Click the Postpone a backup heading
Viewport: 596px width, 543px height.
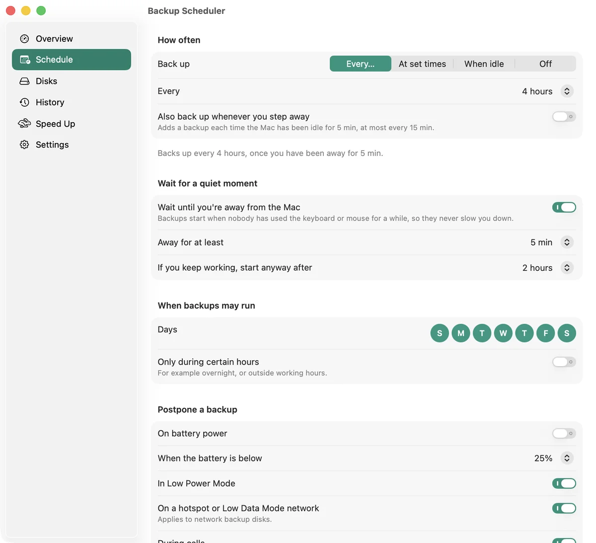coord(197,409)
